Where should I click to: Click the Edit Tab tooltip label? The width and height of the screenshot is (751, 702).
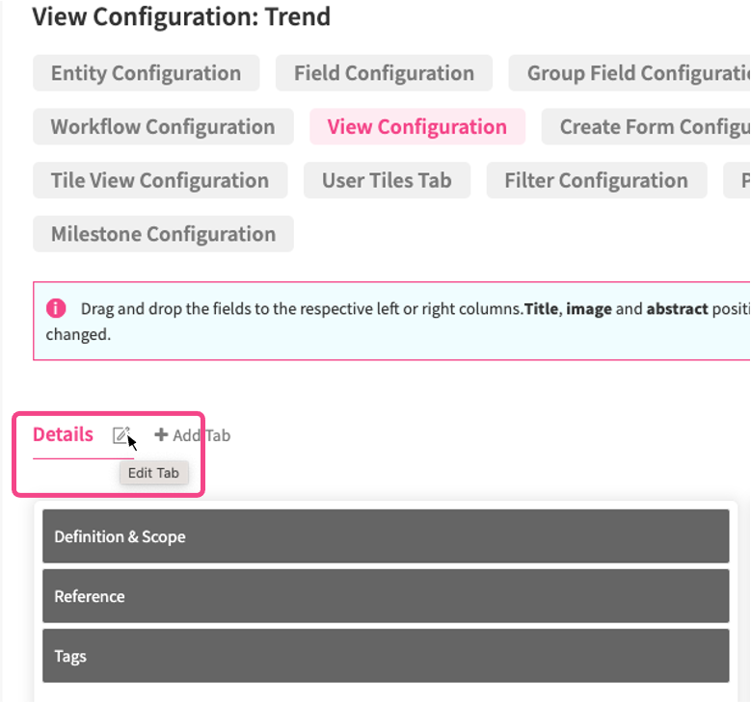(x=153, y=473)
